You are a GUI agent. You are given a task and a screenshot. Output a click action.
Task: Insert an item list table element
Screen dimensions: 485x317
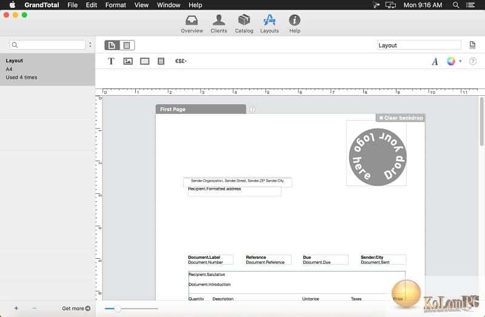coord(161,61)
